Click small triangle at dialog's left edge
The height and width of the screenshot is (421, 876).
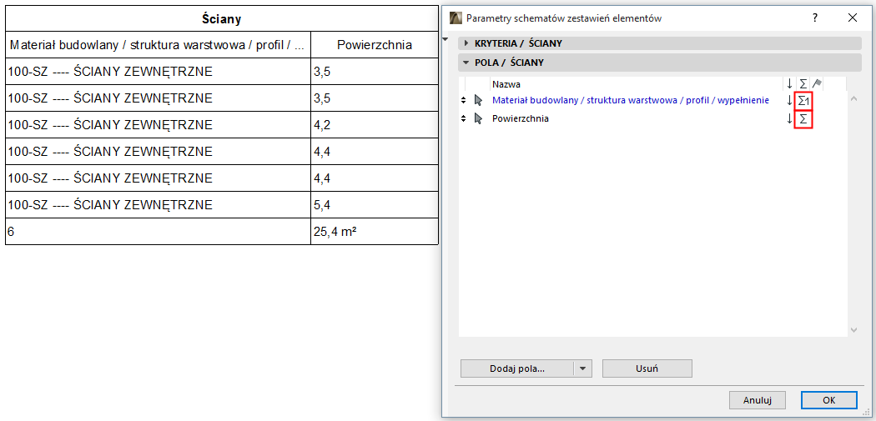point(445,39)
